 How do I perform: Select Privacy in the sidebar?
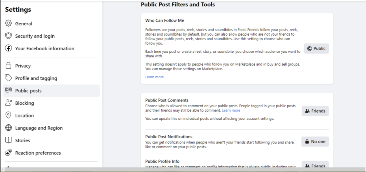[51, 66]
